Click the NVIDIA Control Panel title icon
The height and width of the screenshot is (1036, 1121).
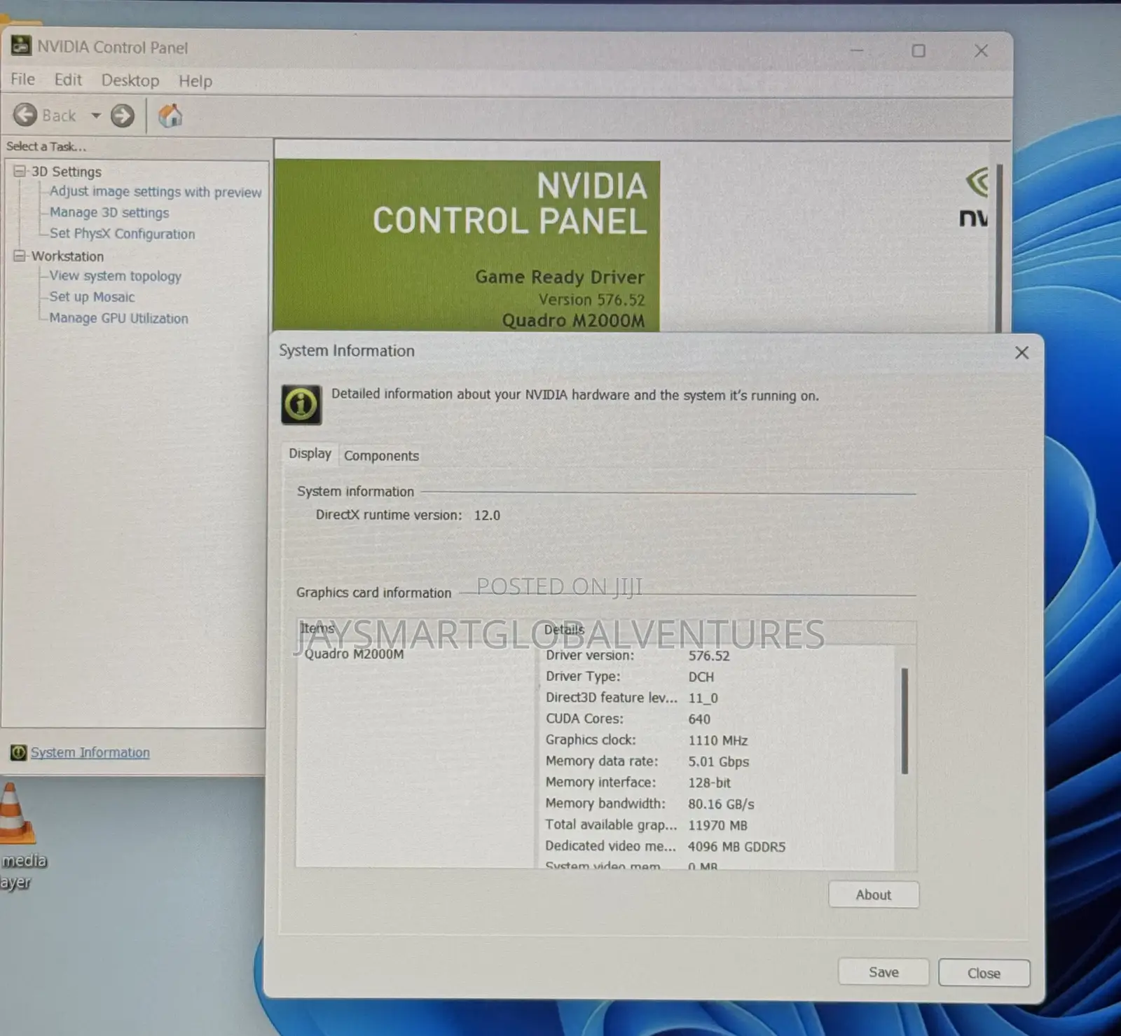(21, 46)
